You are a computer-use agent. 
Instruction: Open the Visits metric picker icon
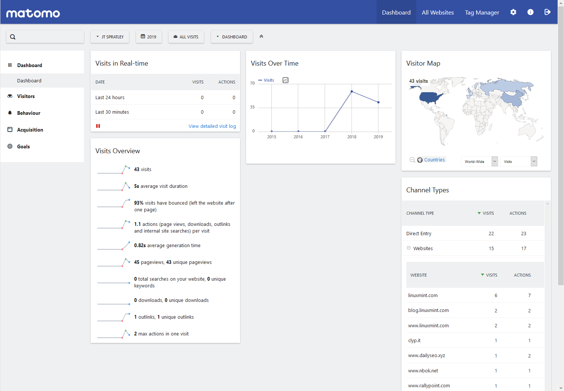click(x=286, y=80)
